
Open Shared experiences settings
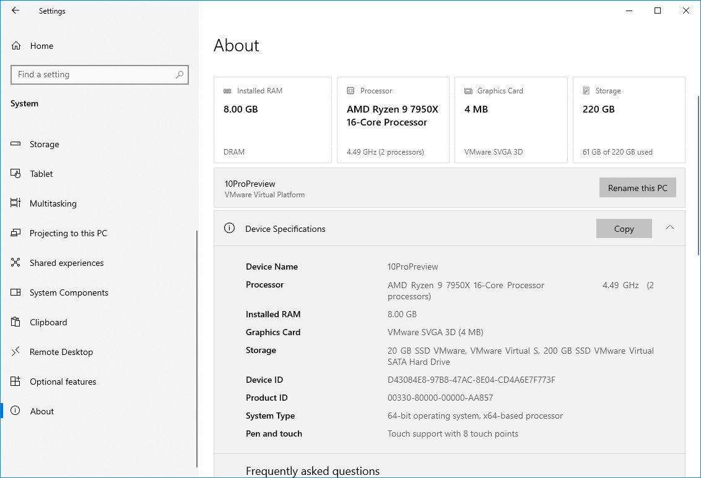[x=98, y=263]
